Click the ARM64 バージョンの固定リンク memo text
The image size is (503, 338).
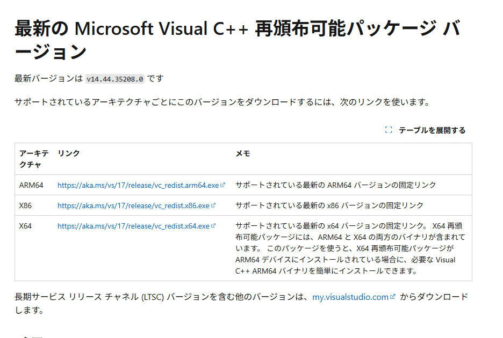(335, 185)
